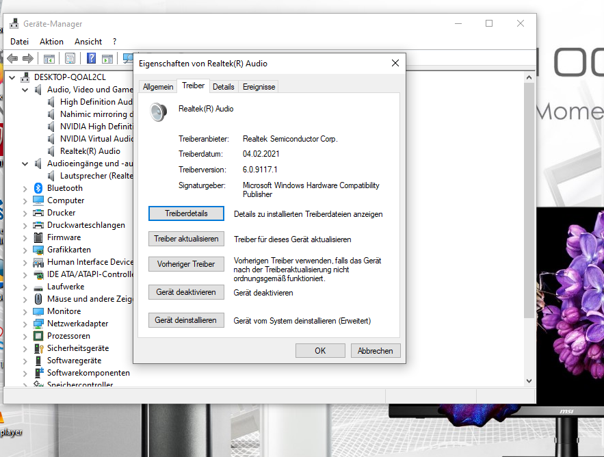Click the blue Help question mark toolbar icon
This screenshot has height=457, width=604.
click(91, 59)
